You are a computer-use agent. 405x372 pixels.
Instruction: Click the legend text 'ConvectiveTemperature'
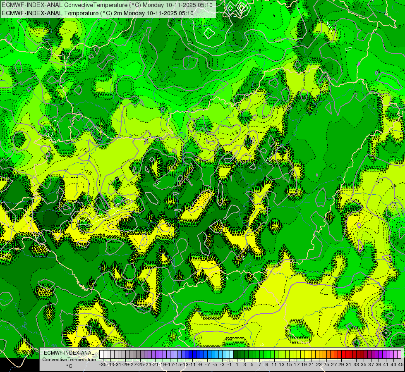(x=69, y=360)
